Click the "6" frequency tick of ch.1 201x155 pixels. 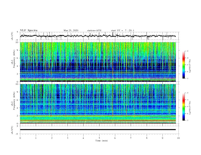tap(18, 58)
